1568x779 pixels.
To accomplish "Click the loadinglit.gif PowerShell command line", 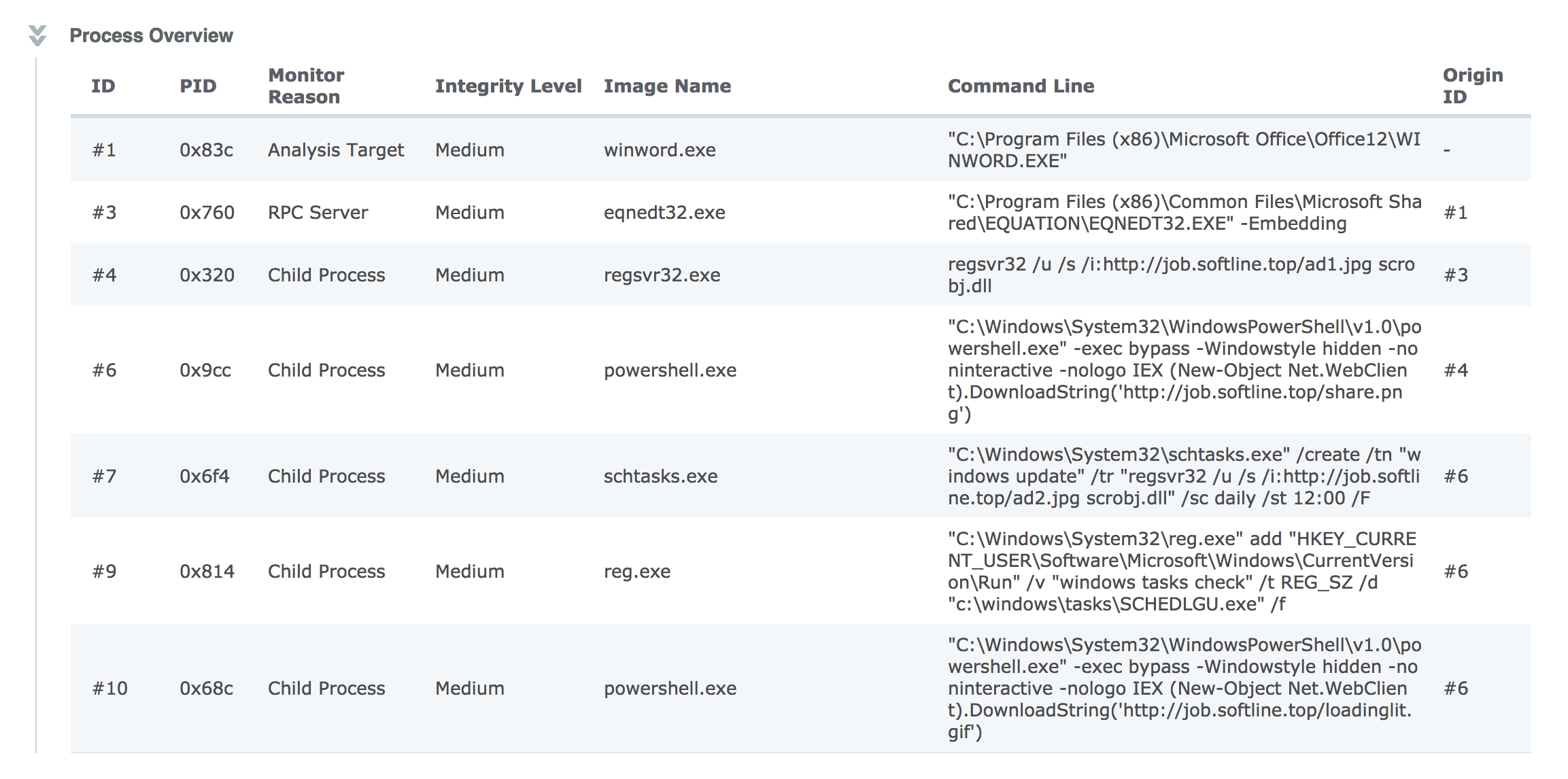I will pyautogui.click(x=1184, y=688).
